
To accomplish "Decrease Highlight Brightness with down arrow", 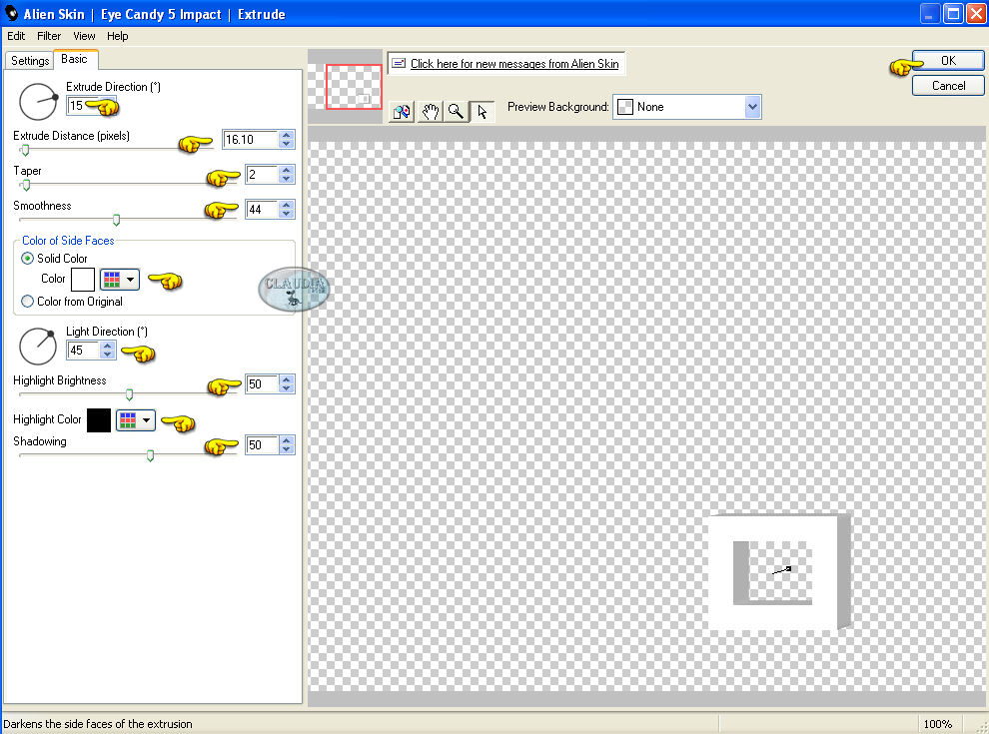I will pos(287,388).
